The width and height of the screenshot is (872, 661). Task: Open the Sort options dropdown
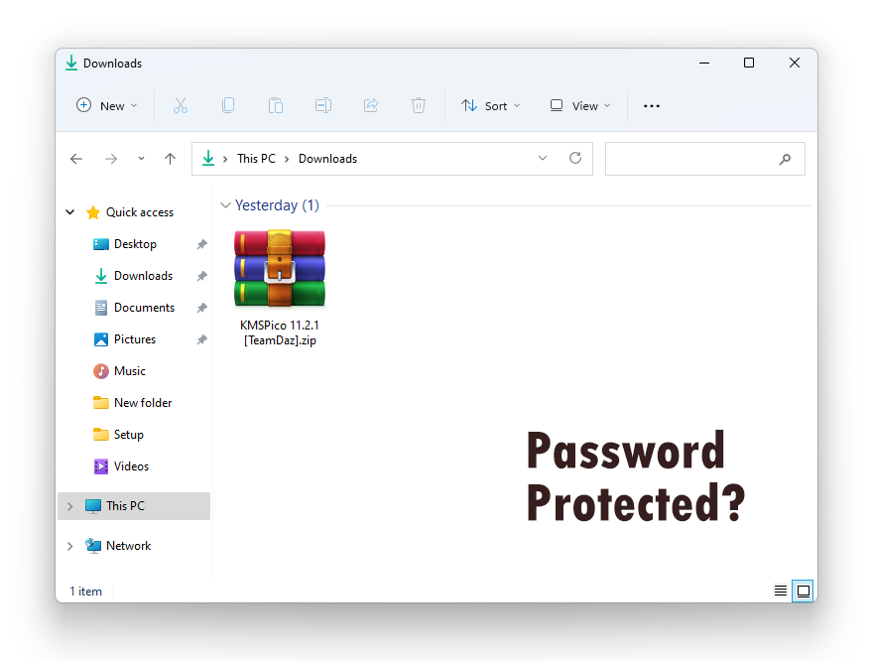[x=490, y=106]
